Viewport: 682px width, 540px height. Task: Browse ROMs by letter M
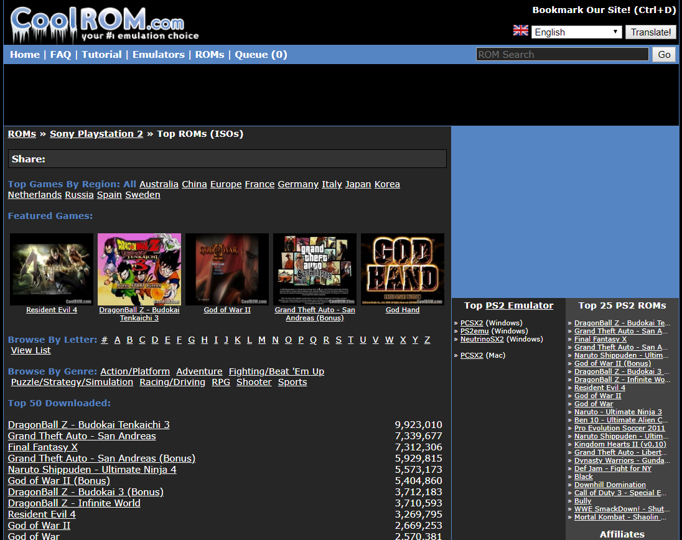click(x=262, y=340)
